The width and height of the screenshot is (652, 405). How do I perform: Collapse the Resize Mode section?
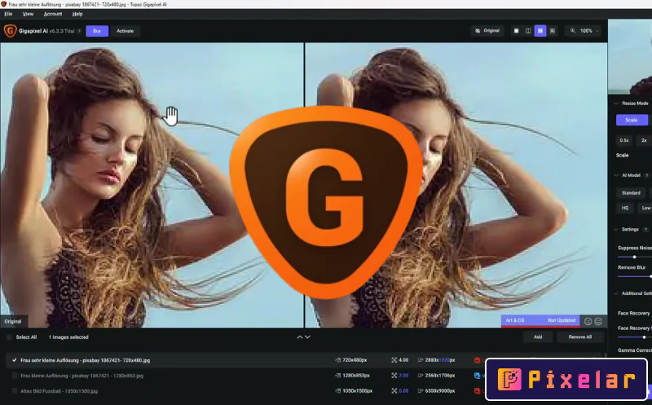click(616, 103)
